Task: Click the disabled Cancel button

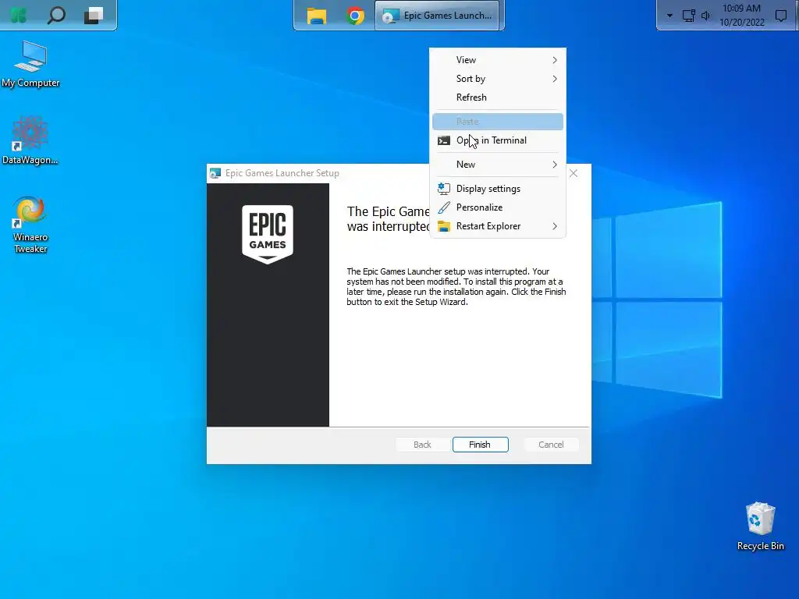Action: [x=551, y=445]
